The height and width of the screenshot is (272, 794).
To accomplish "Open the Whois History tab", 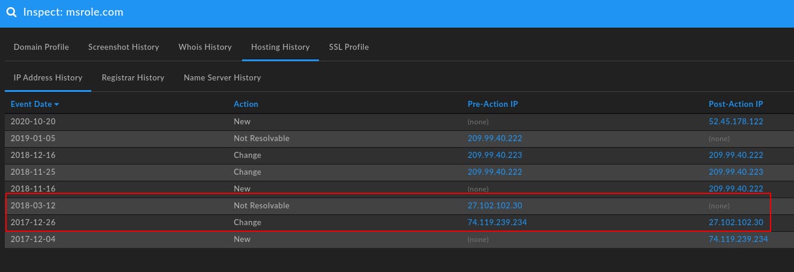I will 205,47.
